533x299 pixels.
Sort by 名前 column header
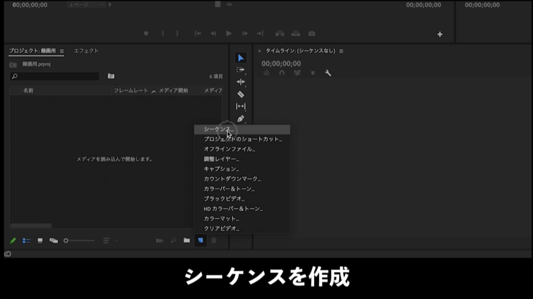(28, 90)
